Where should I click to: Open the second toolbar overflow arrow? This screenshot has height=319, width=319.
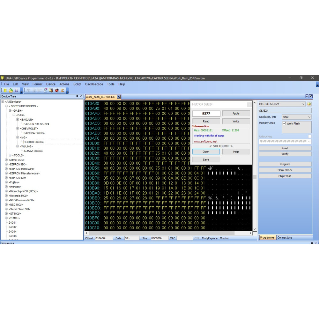(x=68, y=92)
